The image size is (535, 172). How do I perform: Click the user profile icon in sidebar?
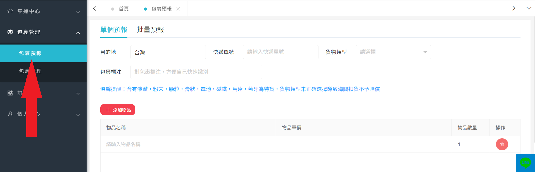click(10, 114)
